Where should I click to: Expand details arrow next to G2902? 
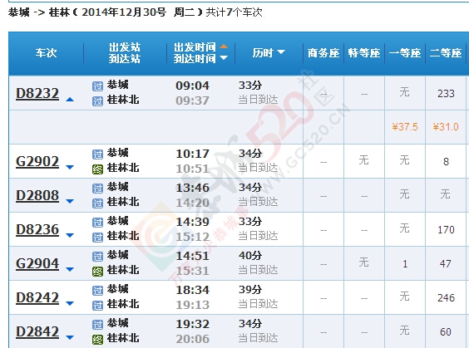70,167
